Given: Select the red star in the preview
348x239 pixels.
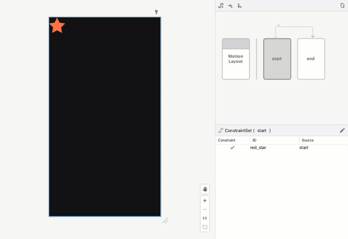Looking at the screenshot, I should [x=57, y=26].
